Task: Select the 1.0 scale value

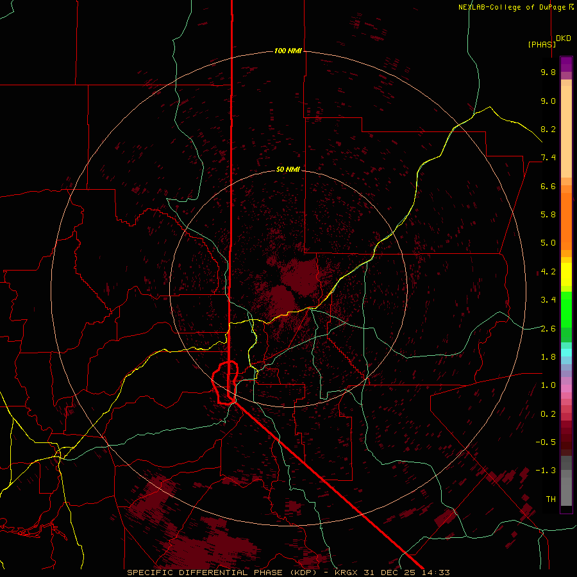Action: pos(548,385)
